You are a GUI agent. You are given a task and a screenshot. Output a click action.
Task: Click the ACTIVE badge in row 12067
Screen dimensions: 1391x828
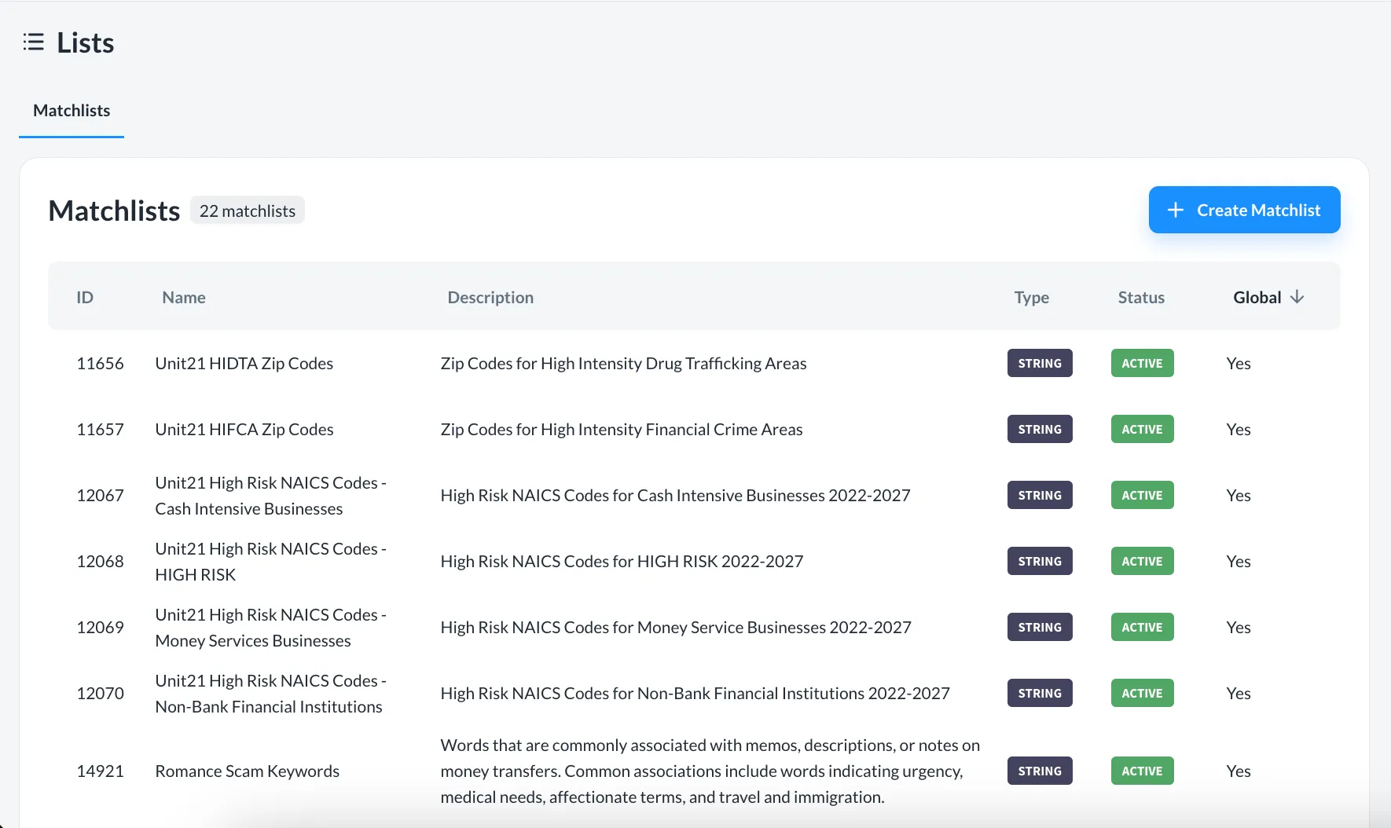tap(1142, 495)
